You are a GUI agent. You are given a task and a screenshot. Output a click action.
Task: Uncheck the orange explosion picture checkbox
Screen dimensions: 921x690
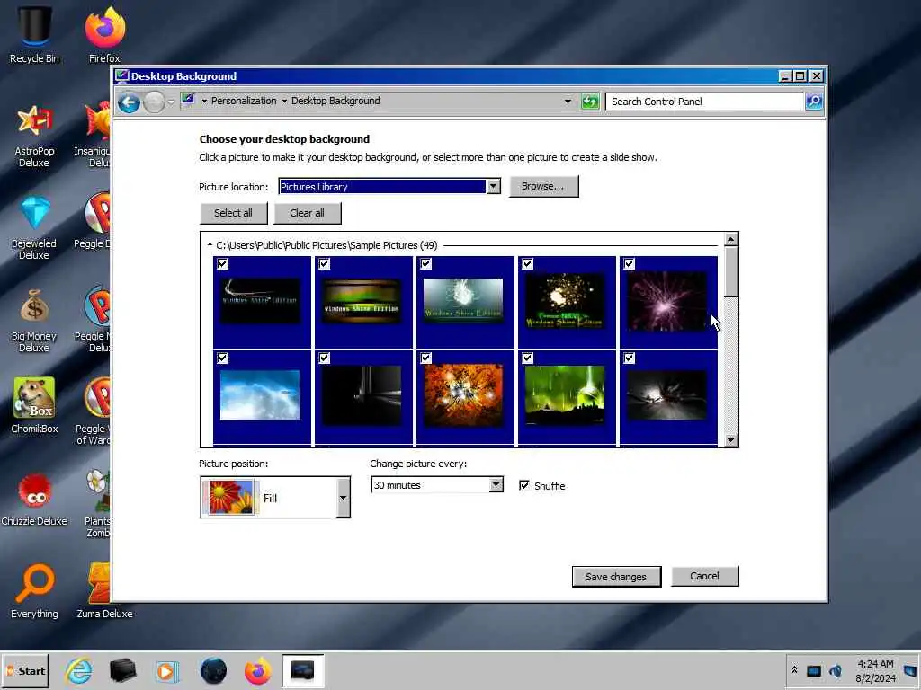click(x=425, y=358)
